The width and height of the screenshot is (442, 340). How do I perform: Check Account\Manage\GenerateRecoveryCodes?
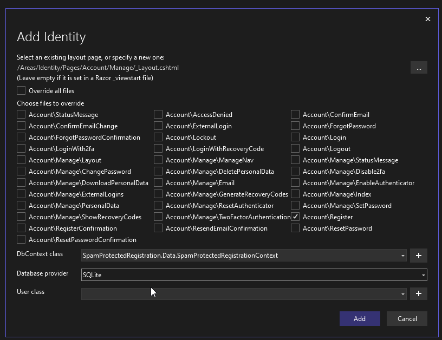[158, 194]
